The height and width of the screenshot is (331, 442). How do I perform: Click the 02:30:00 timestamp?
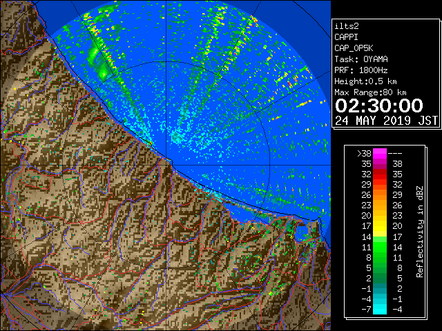point(379,106)
